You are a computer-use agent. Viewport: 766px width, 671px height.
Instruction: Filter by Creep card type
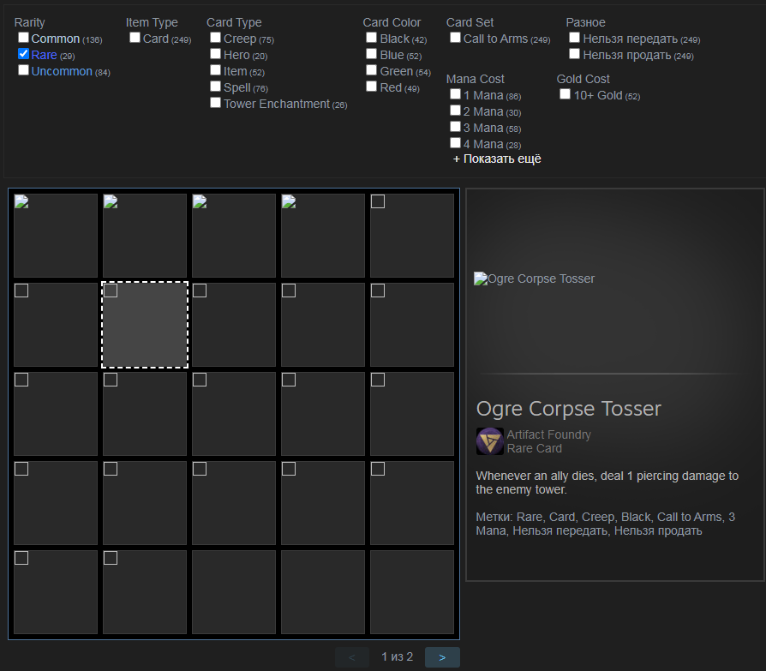215,38
